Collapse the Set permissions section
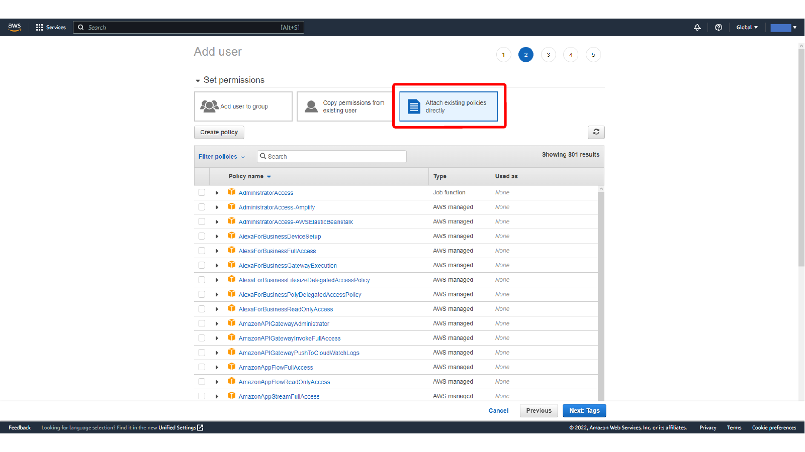The image size is (805, 452). (x=198, y=80)
